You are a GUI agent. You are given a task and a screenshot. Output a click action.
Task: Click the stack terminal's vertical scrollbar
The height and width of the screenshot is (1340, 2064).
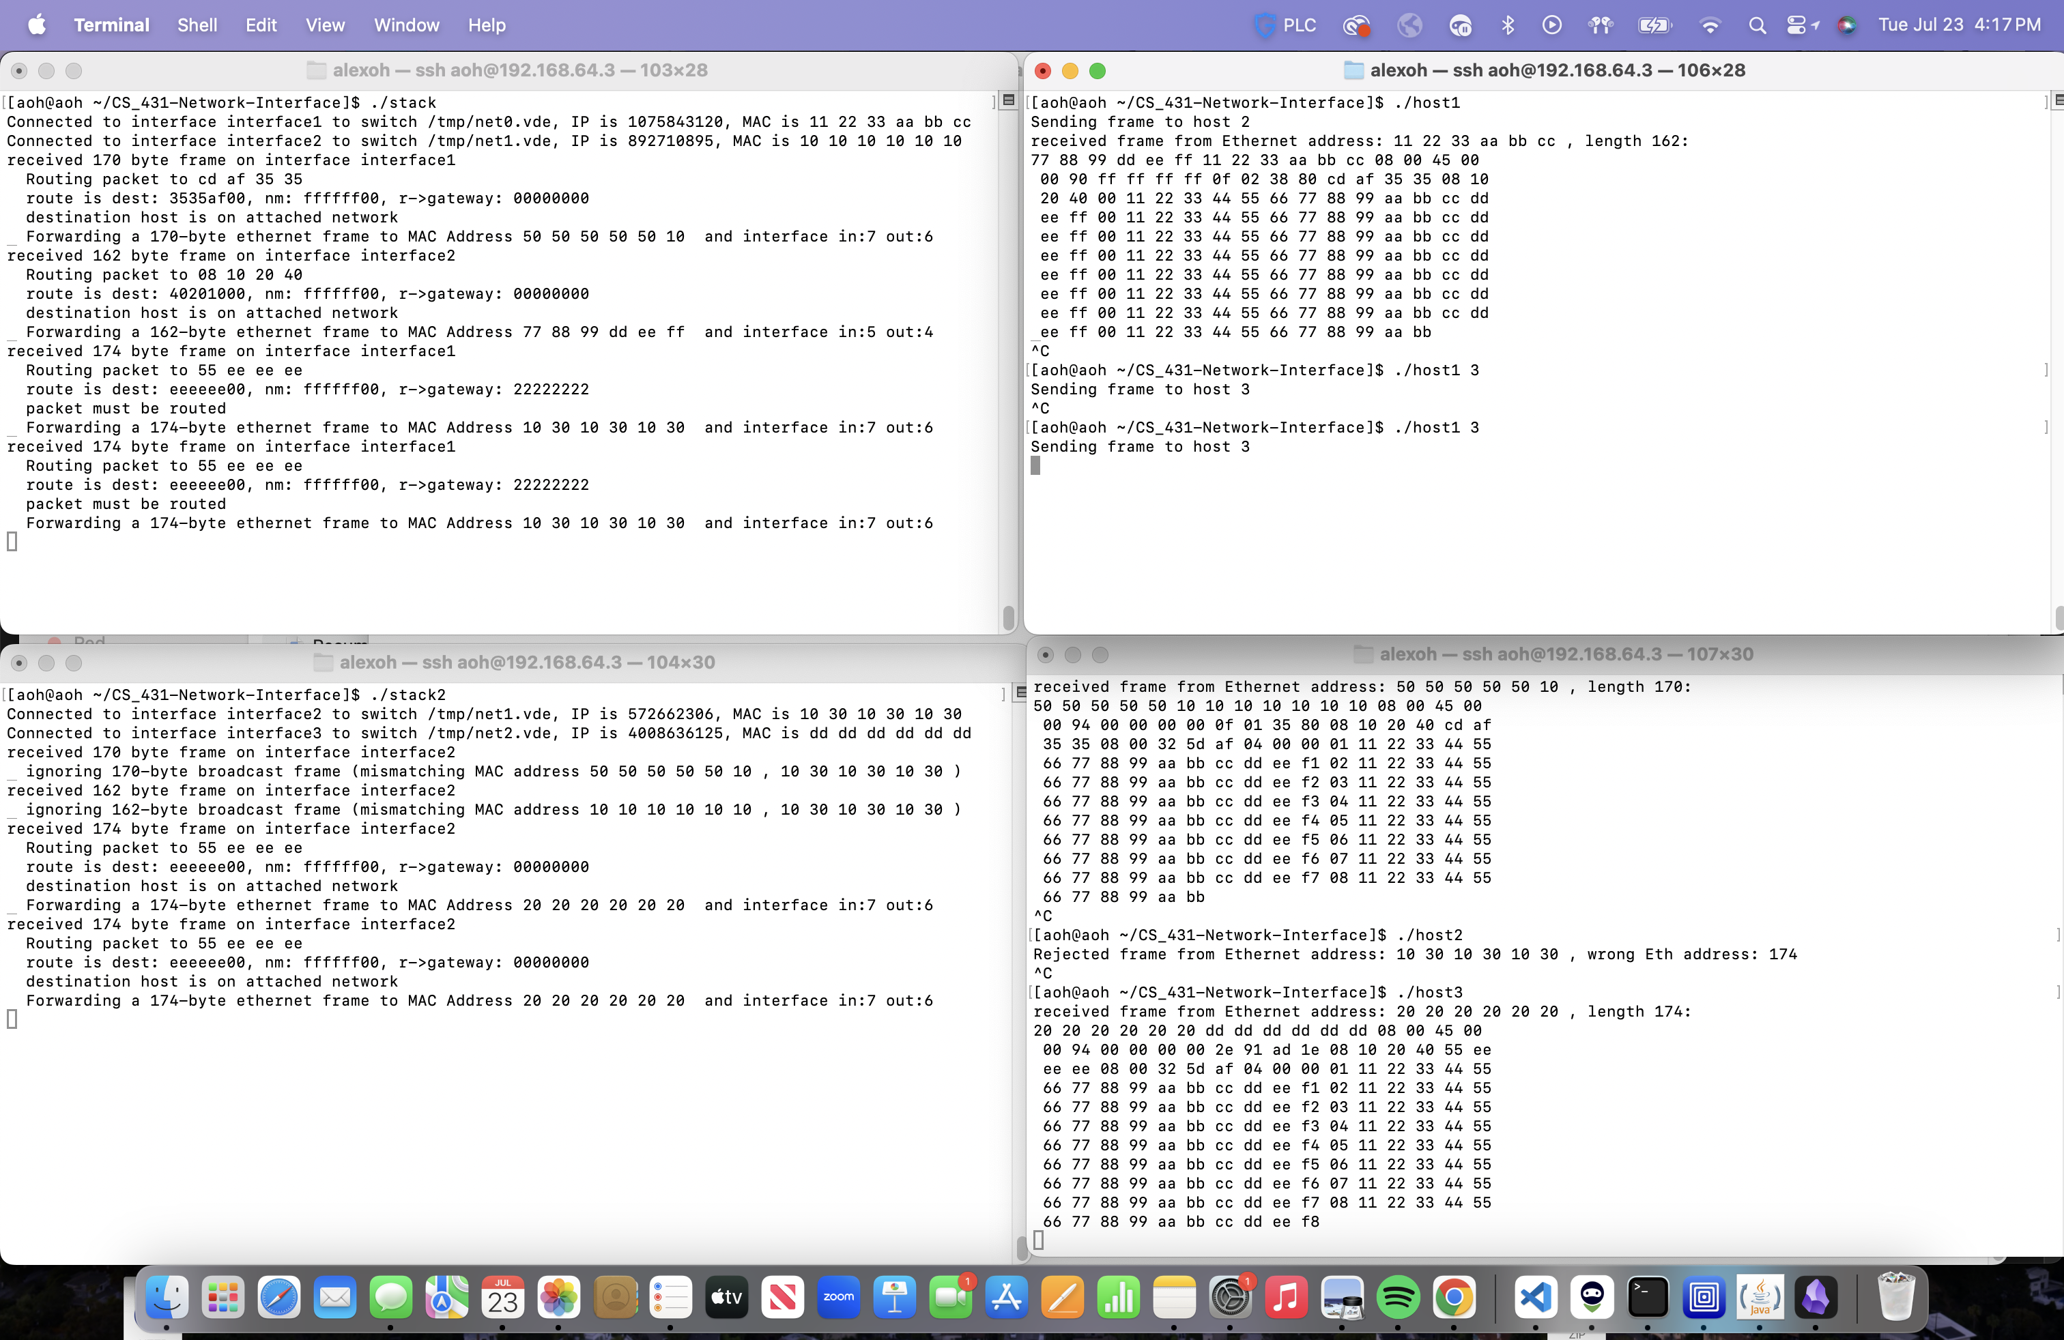pos(1007,619)
